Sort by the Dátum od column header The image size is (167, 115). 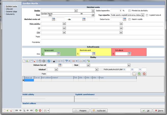(x=29, y=78)
